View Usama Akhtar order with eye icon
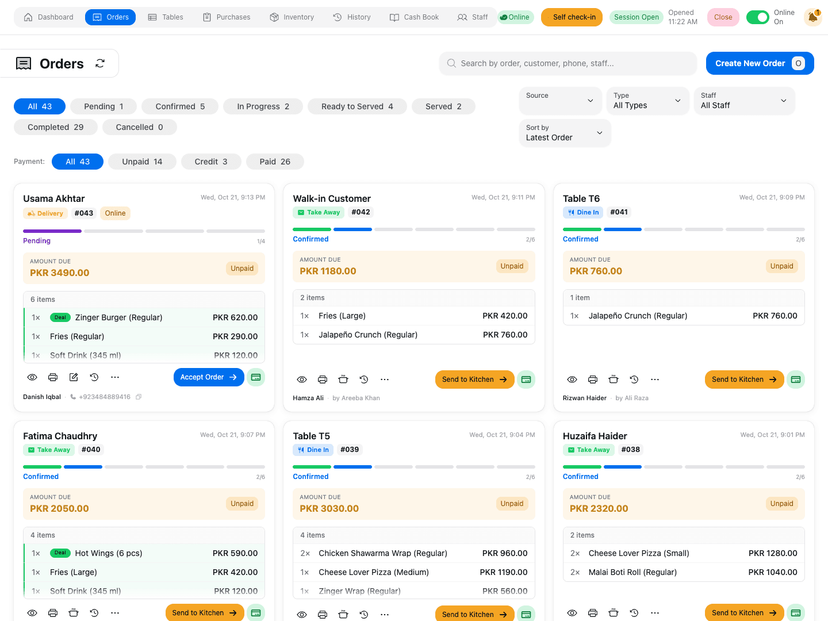Screen dimensions: 828x621 pyautogui.click(x=32, y=377)
